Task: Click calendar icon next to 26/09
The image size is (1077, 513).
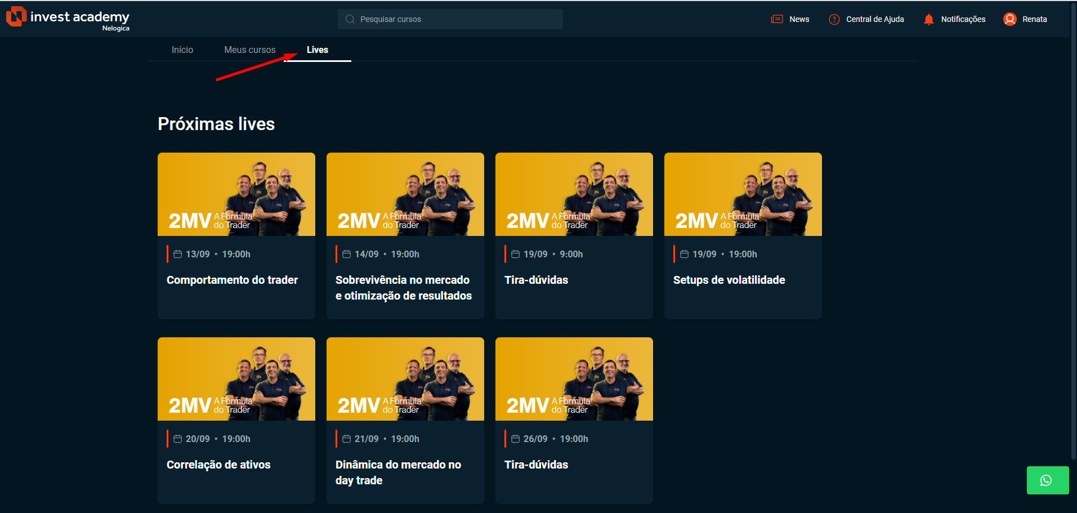Action: [515, 439]
